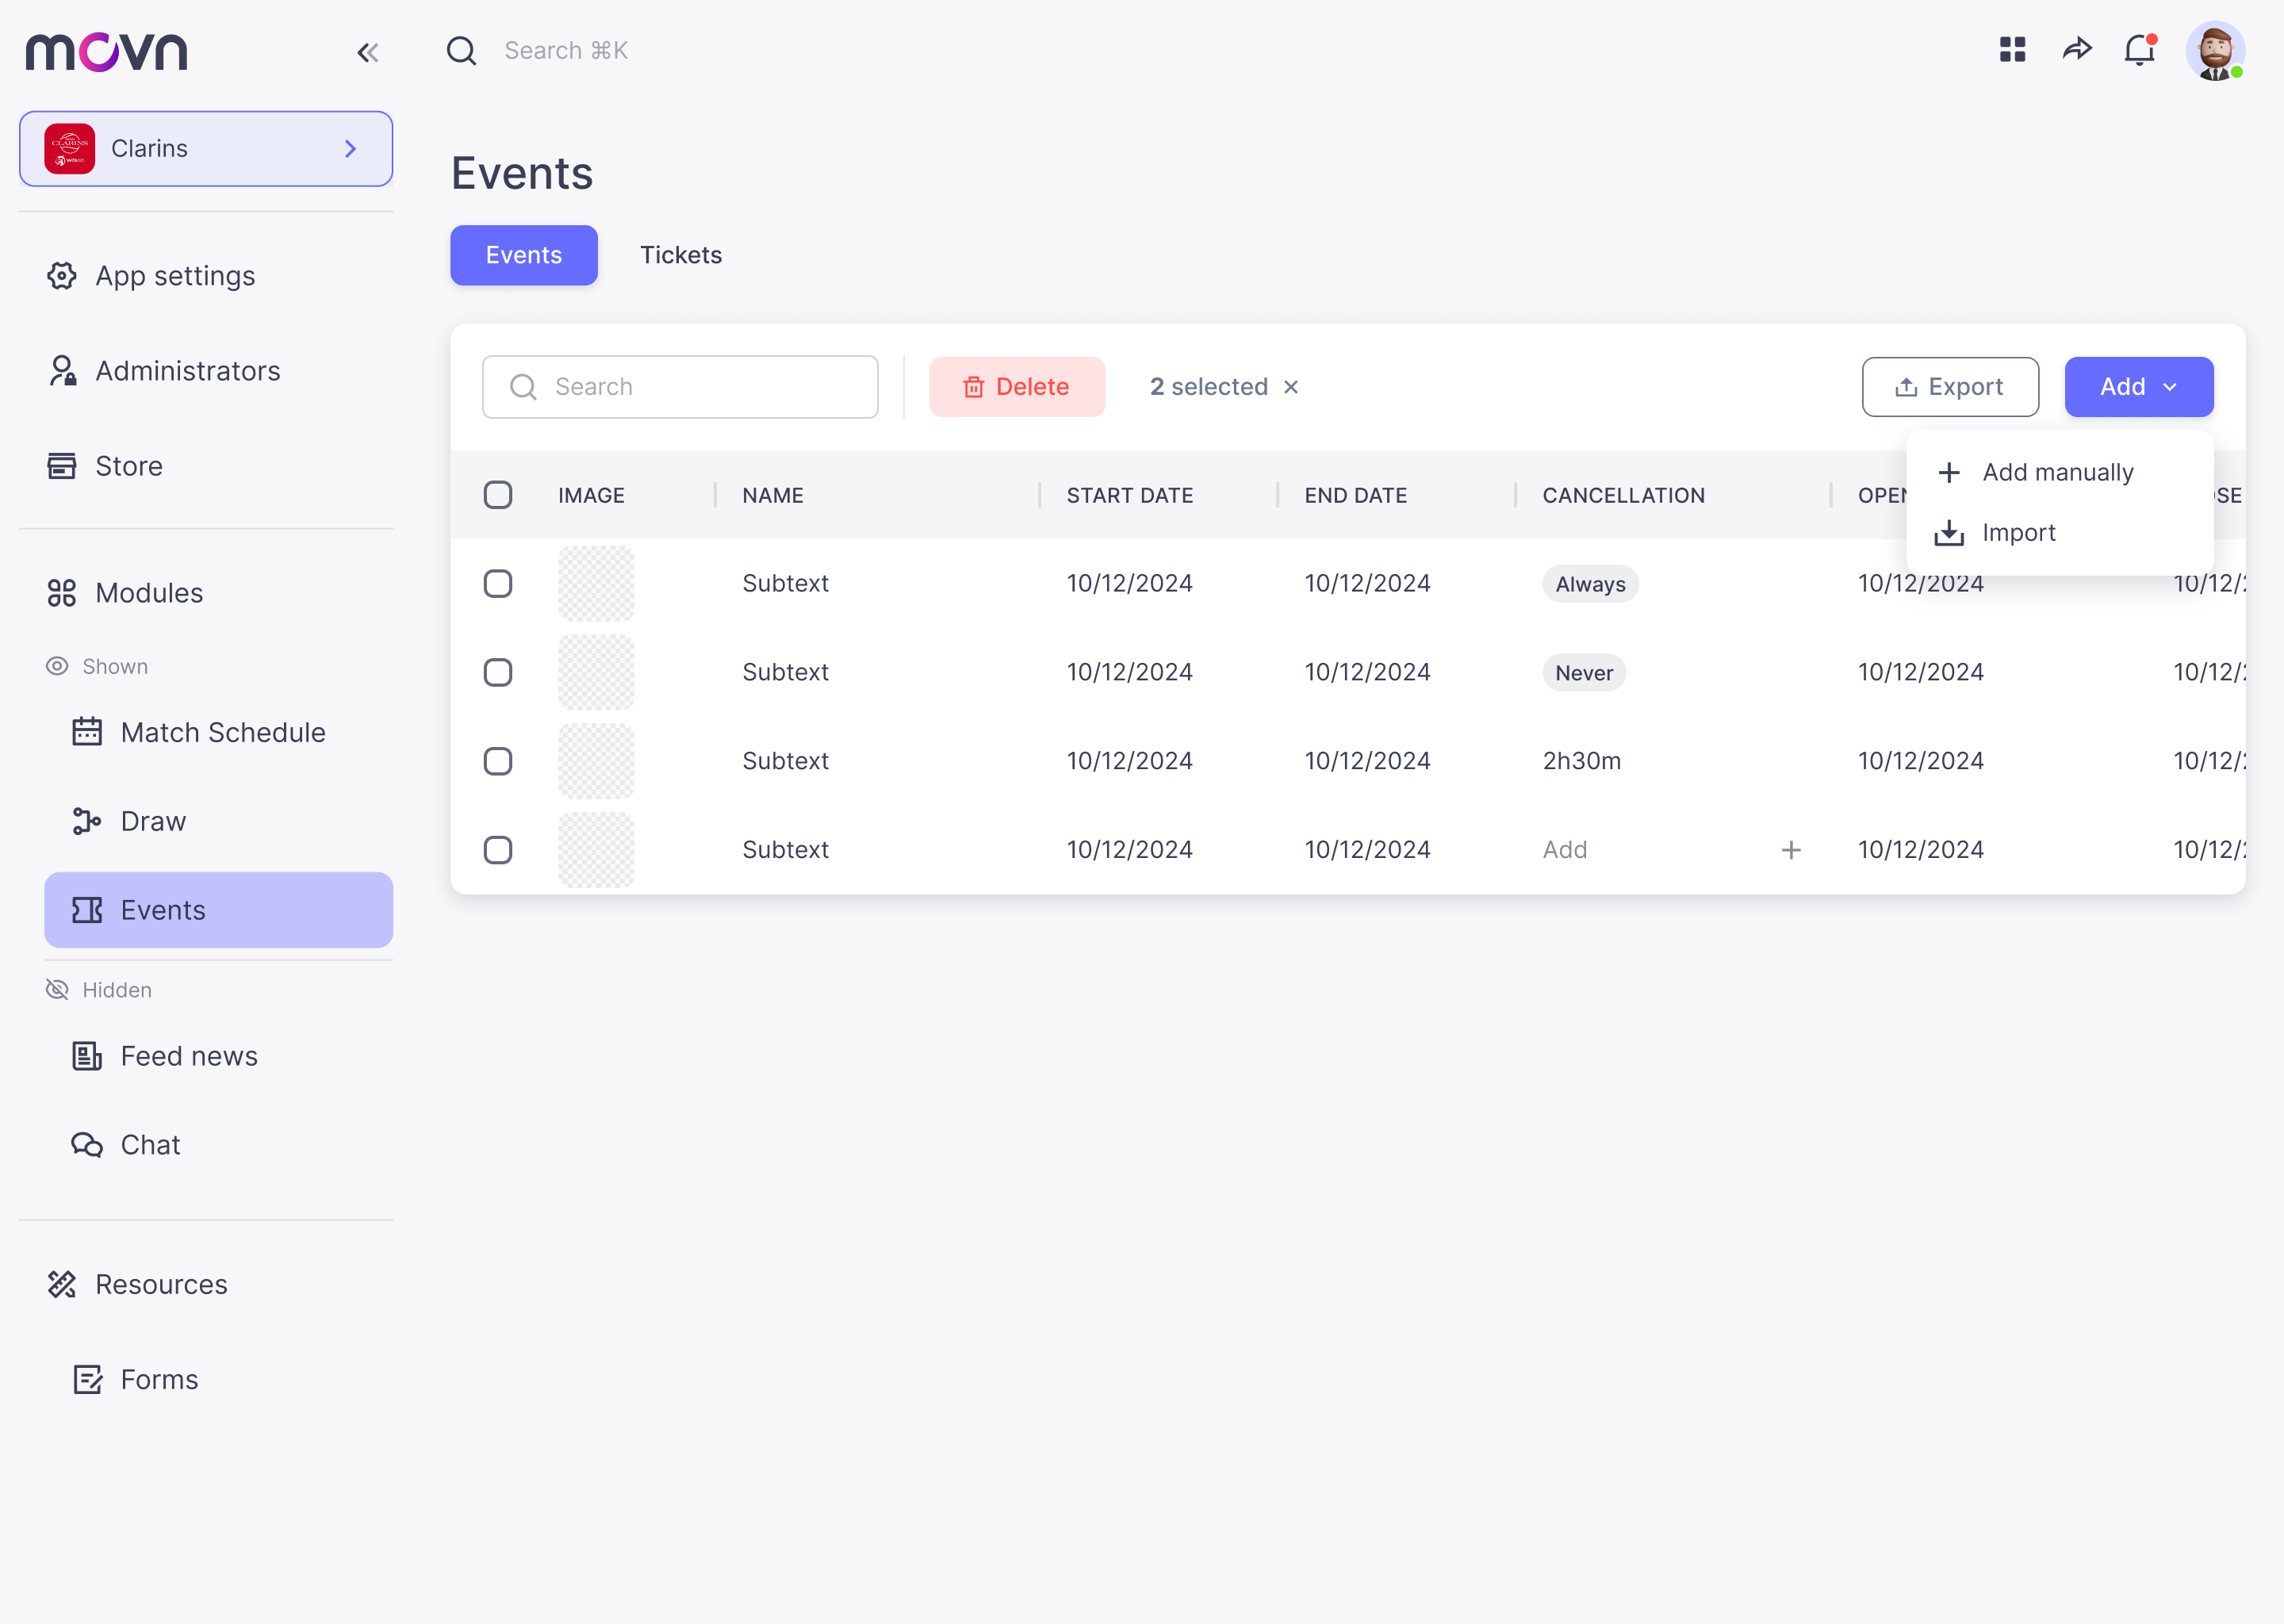This screenshot has width=2284, height=1624.
Task: Click the Export button
Action: [1949, 387]
